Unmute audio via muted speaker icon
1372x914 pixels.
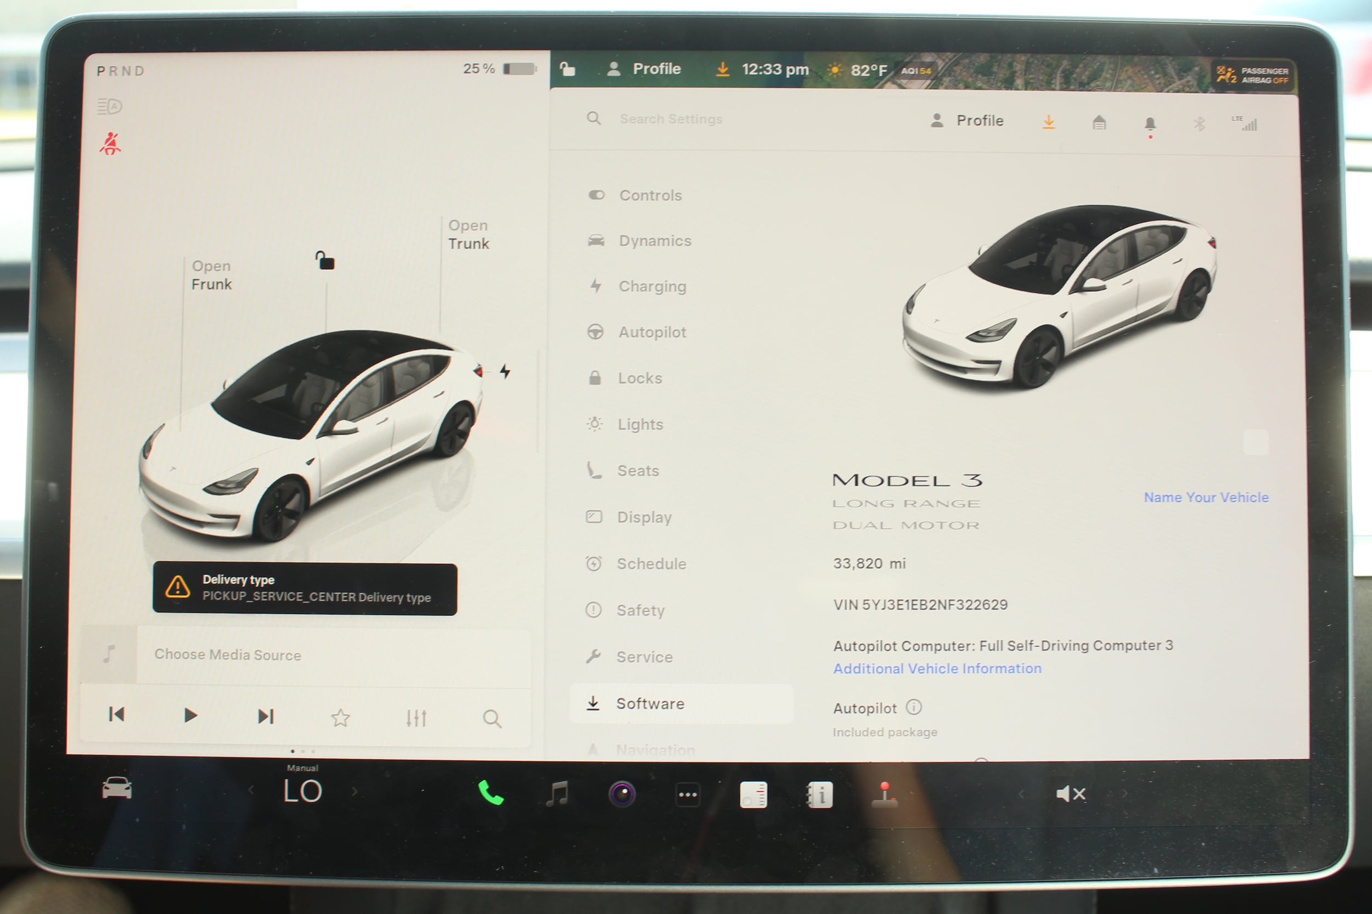coord(1071,793)
